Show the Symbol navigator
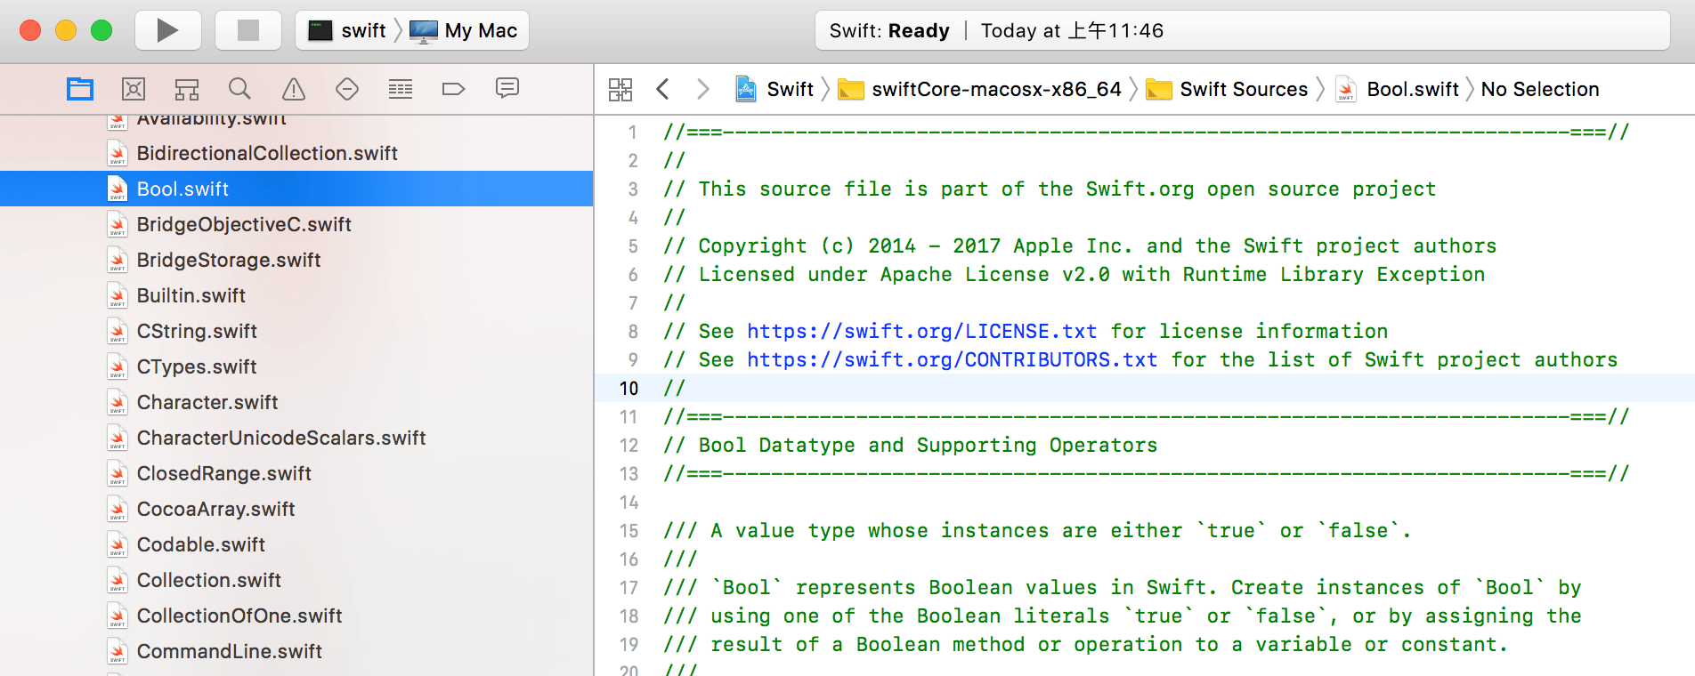1695x676 pixels. coord(187,89)
